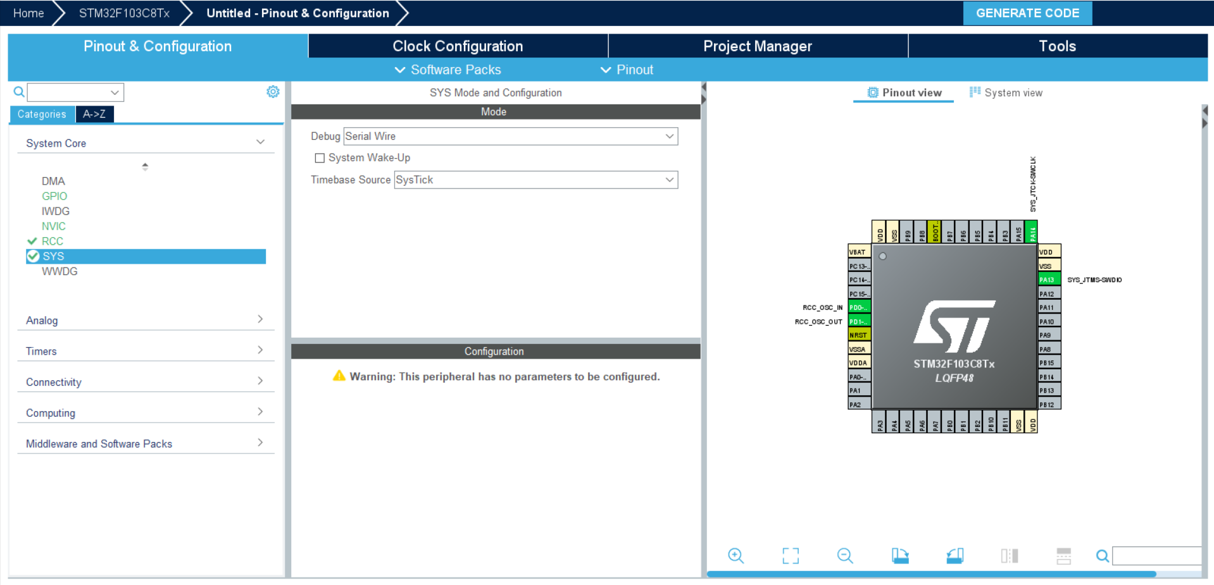The image size is (1214, 585).
Task: Select DMA in System Core list
Action: click(x=53, y=181)
